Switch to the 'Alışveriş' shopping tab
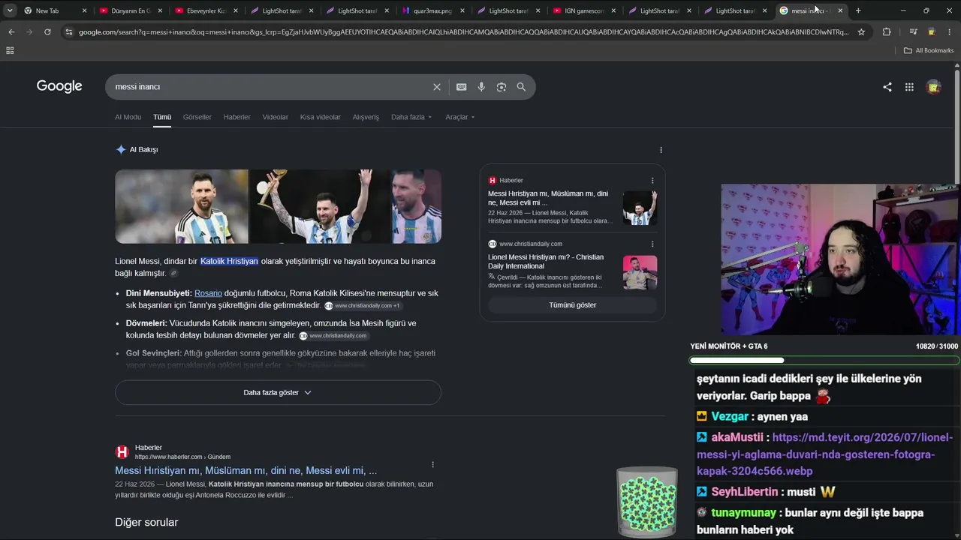This screenshot has width=961, height=540. pyautogui.click(x=366, y=117)
